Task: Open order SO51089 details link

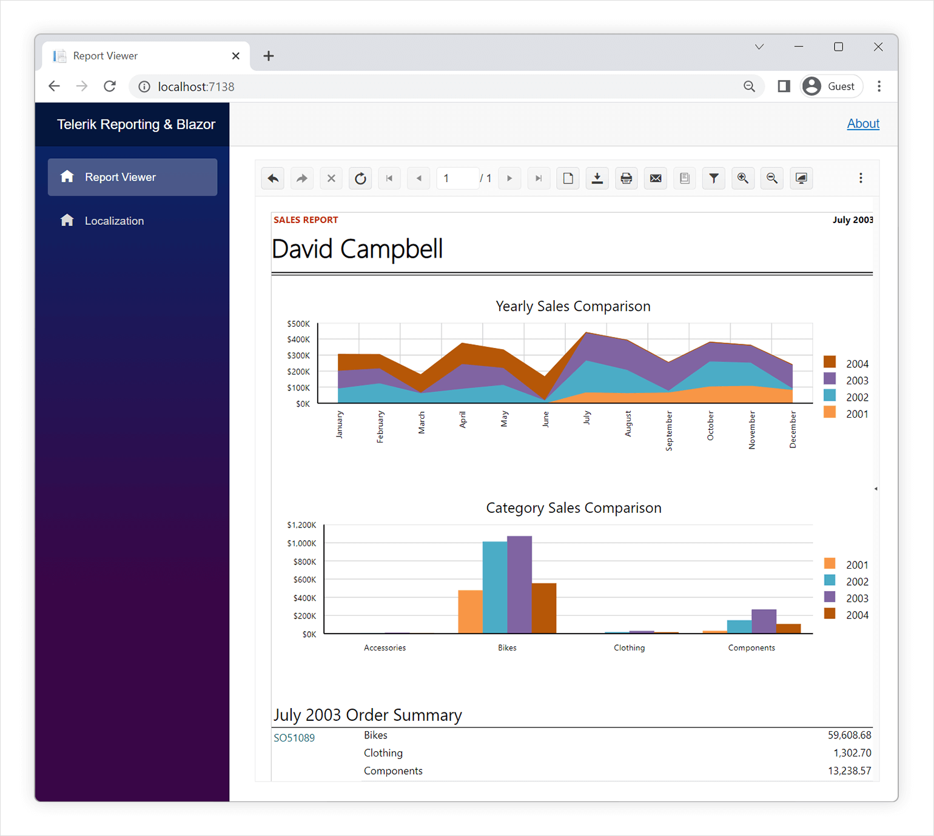Action: pos(294,737)
